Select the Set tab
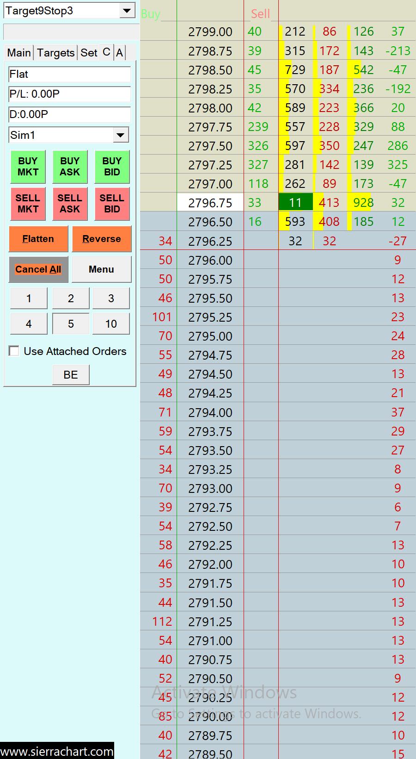 pyautogui.click(x=89, y=53)
